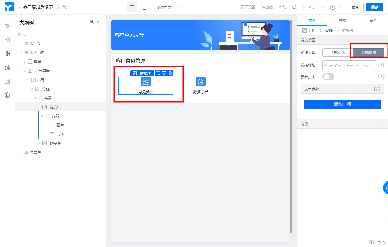Click 意见反馈 label text
This screenshot has width=388, height=247.
pyautogui.click(x=146, y=92)
